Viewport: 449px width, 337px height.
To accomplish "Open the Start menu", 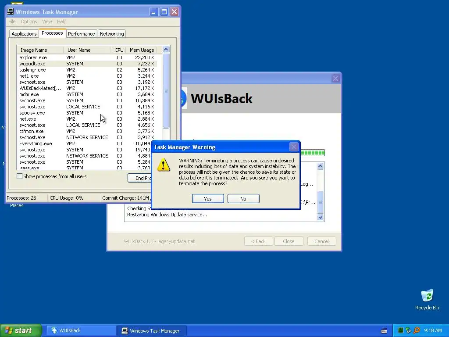I will point(21,330).
